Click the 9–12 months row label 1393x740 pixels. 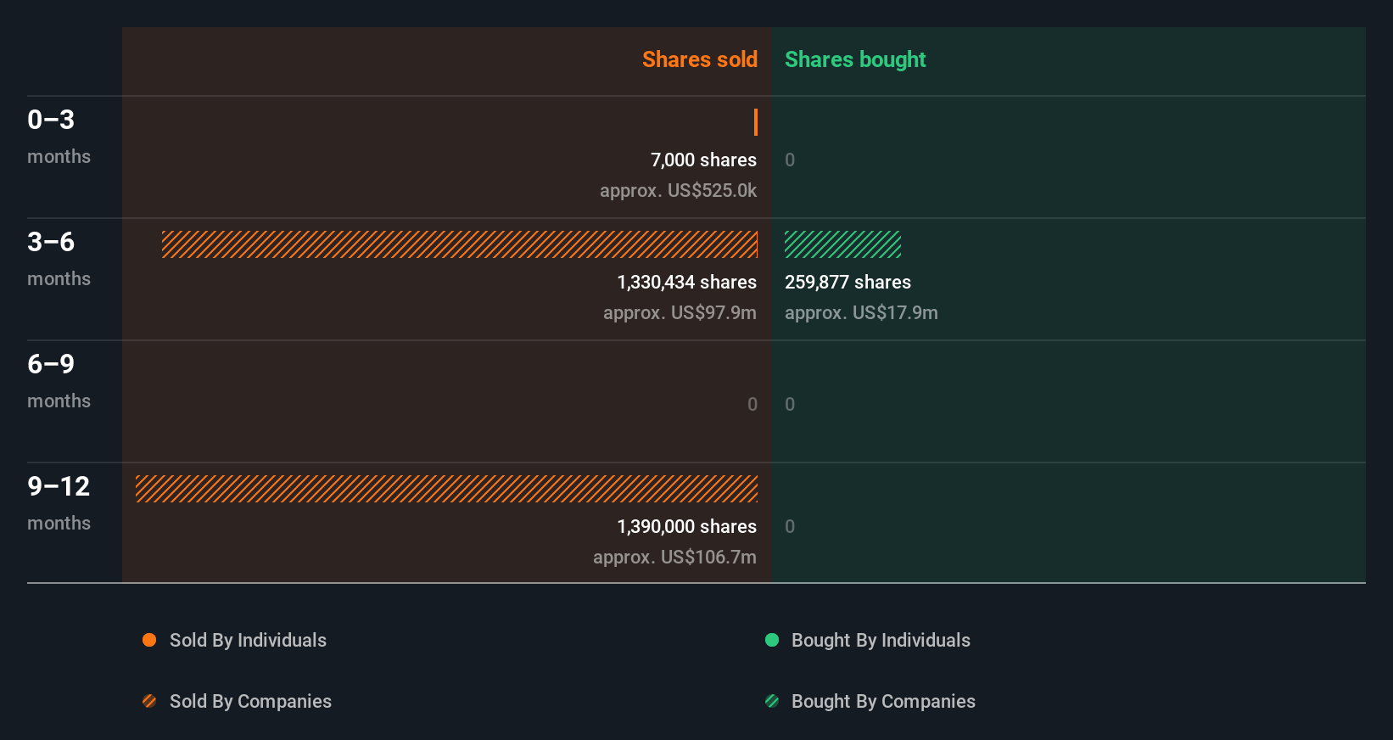click(59, 502)
